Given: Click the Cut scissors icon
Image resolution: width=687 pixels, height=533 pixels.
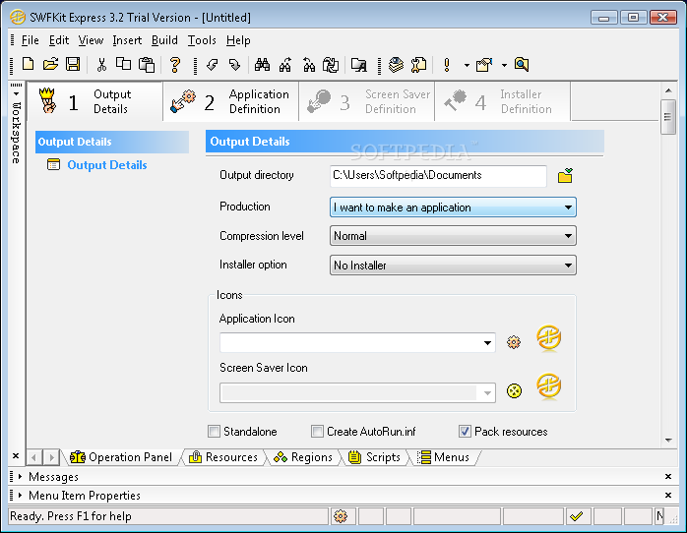Looking at the screenshot, I should coord(101,65).
